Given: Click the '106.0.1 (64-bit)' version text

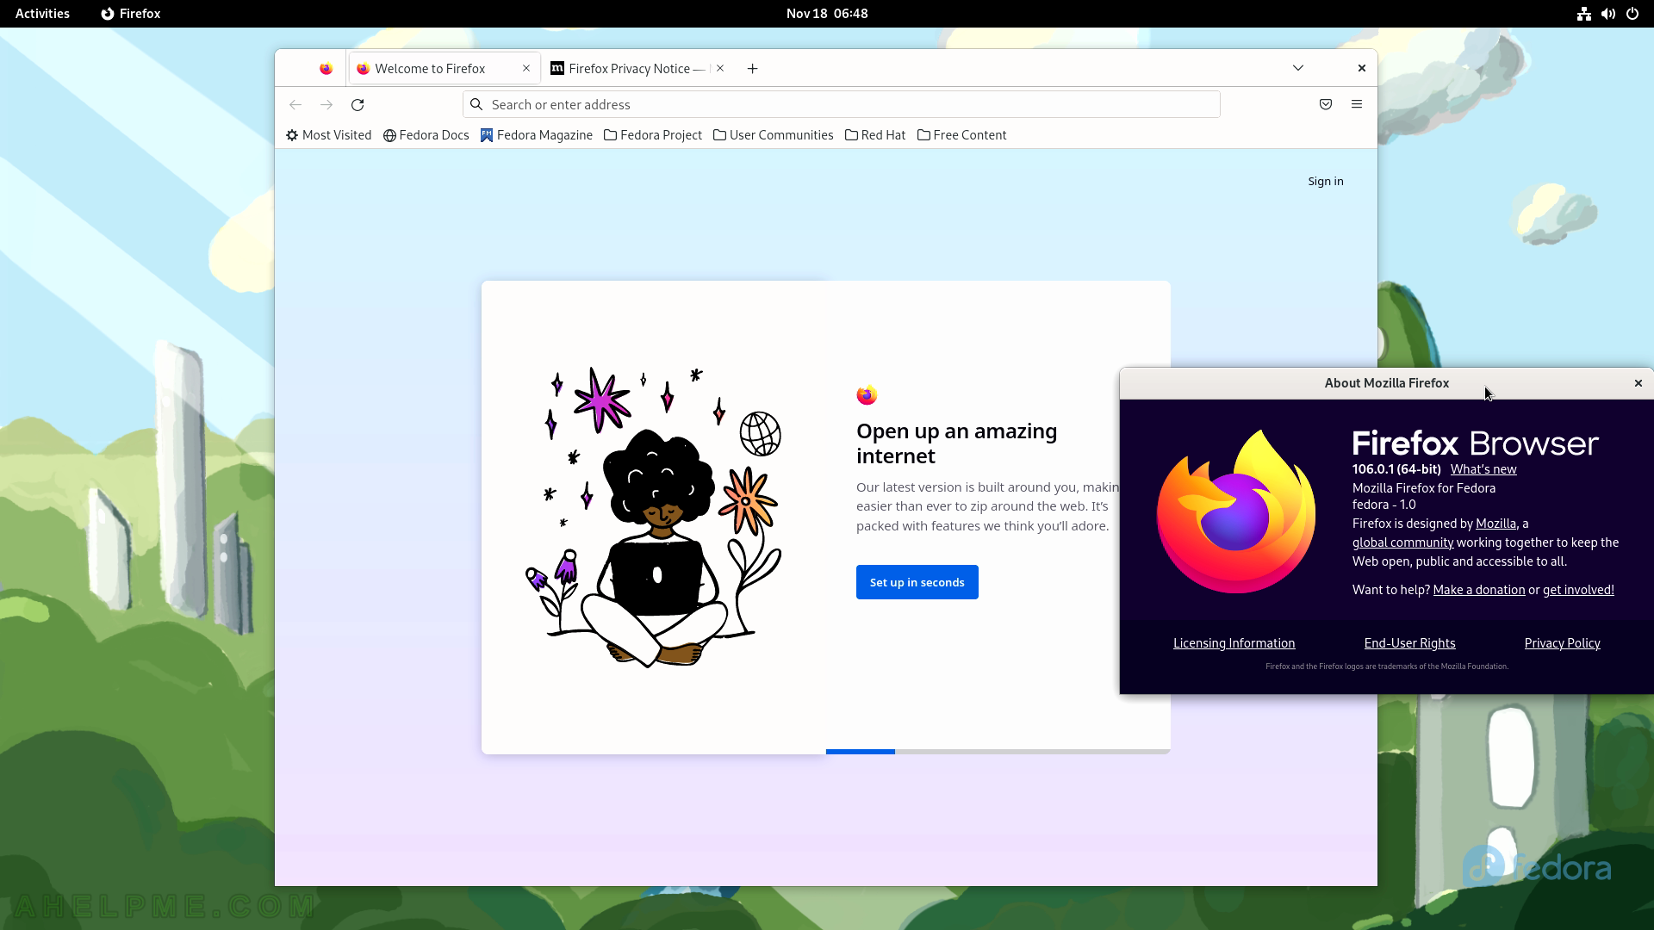Looking at the screenshot, I should point(1396,469).
